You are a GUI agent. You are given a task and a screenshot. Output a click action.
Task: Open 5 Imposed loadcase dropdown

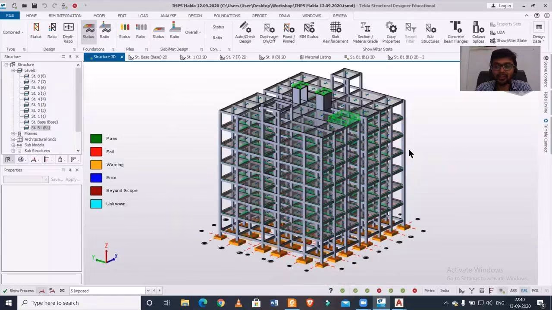(x=148, y=291)
